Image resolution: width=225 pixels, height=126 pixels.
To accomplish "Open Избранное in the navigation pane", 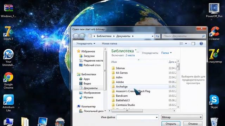I will coord(88,51).
